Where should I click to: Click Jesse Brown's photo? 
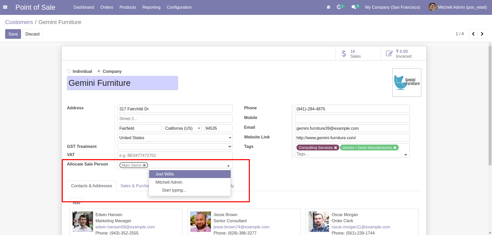pos(201,222)
